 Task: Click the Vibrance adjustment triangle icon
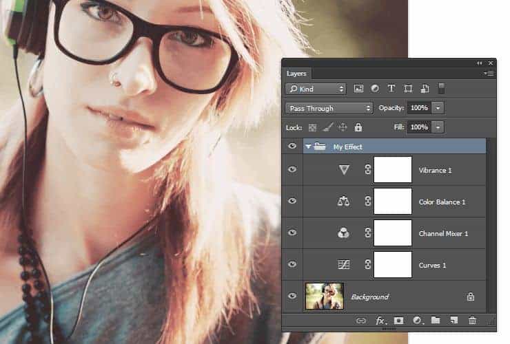click(x=344, y=169)
